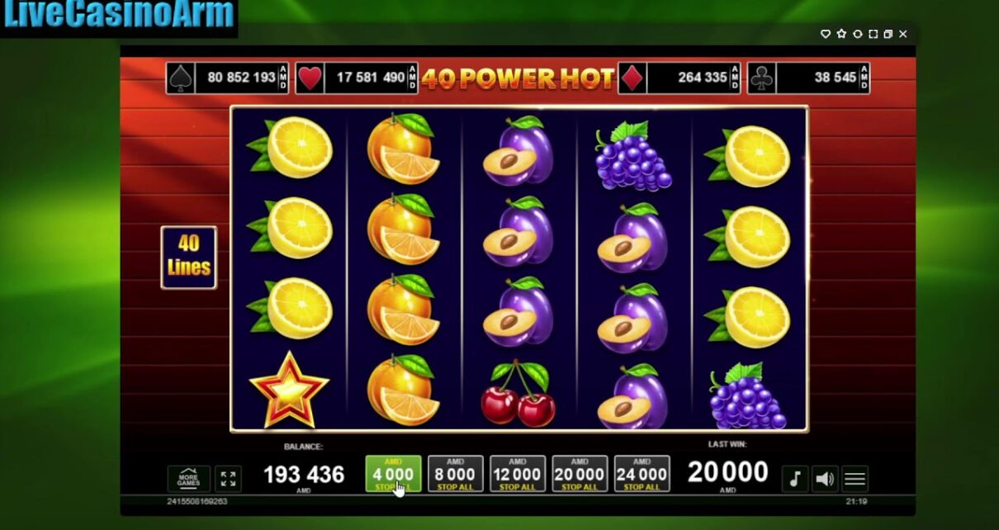Add game to favorites with heart icon
999x530 pixels.
[x=825, y=34]
